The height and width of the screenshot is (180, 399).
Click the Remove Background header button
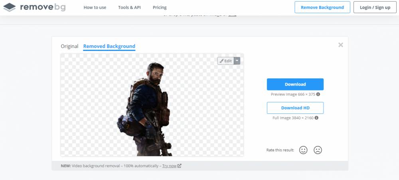[322, 7]
